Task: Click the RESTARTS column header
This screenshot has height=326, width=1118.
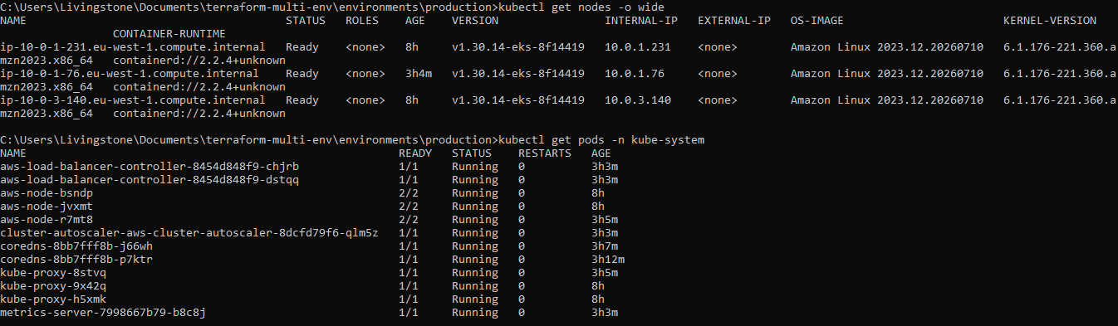Action: point(545,153)
